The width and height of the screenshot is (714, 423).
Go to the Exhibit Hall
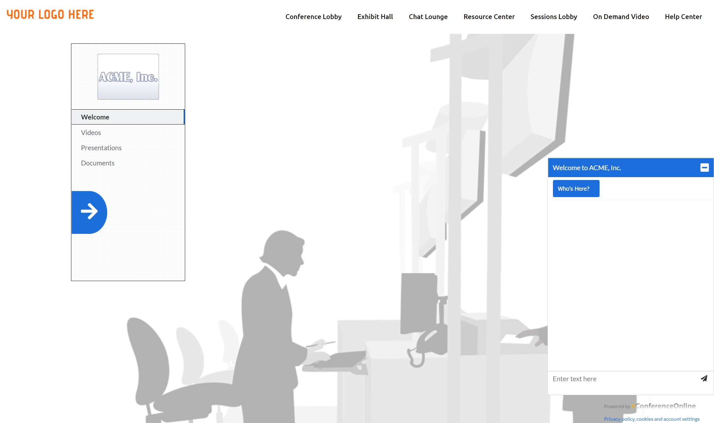375,16
